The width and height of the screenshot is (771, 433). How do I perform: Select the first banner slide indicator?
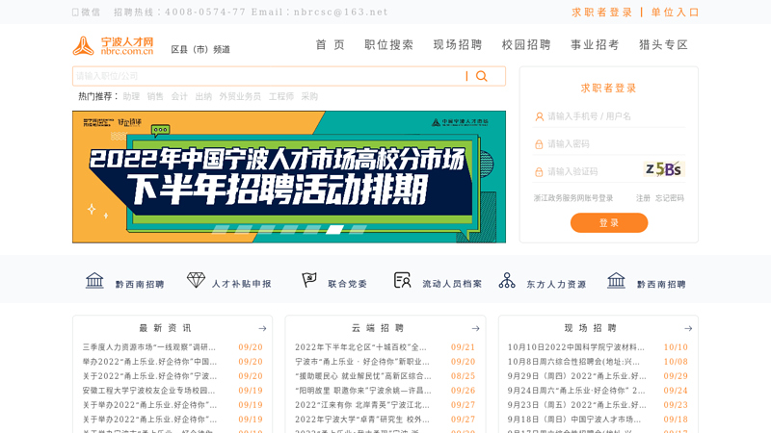pyautogui.click(x=220, y=229)
